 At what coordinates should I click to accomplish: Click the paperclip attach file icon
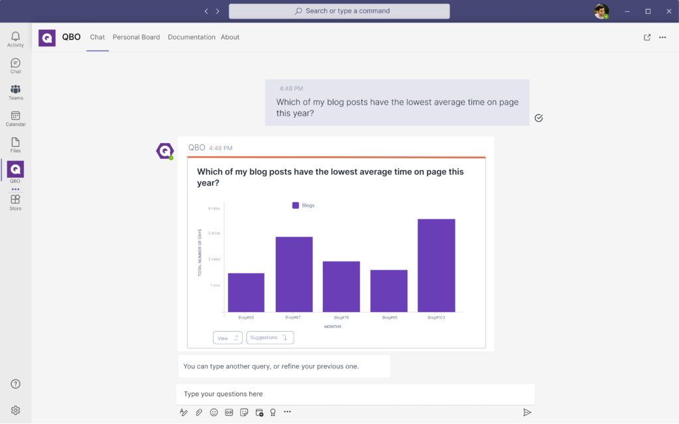(199, 412)
